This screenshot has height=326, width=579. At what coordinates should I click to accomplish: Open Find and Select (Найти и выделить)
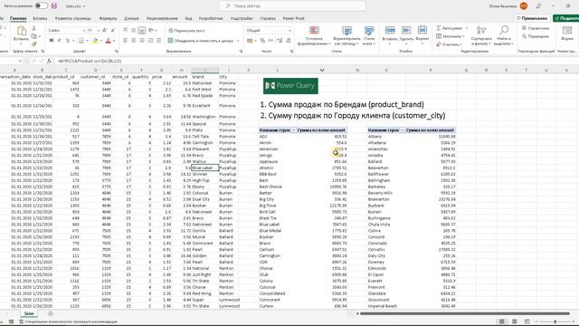(x=504, y=35)
